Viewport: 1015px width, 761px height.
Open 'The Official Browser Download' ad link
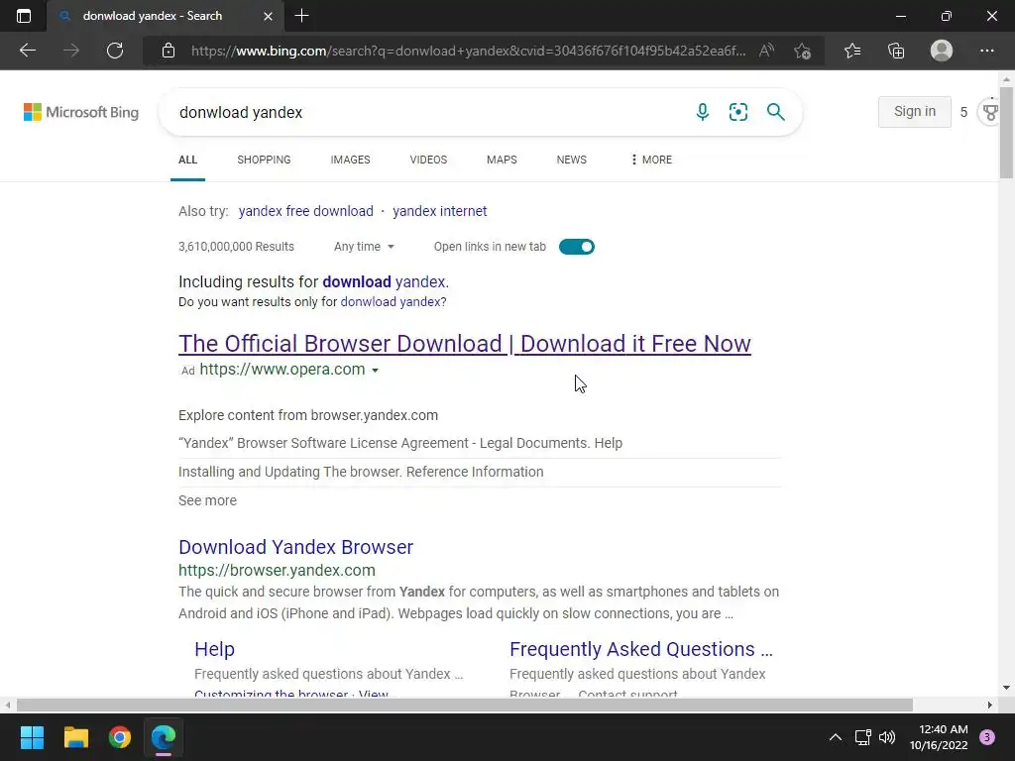point(465,344)
